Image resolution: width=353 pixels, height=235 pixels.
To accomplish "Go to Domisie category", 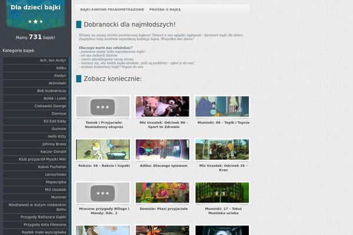I will click(x=36, y=113).
